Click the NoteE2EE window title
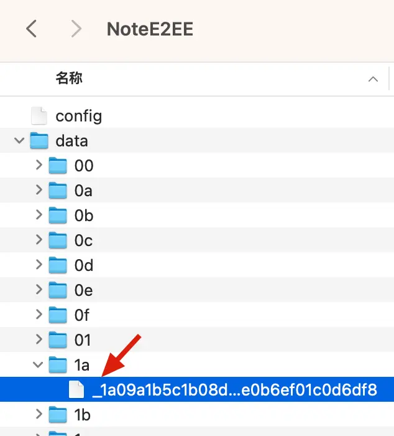 pos(150,29)
